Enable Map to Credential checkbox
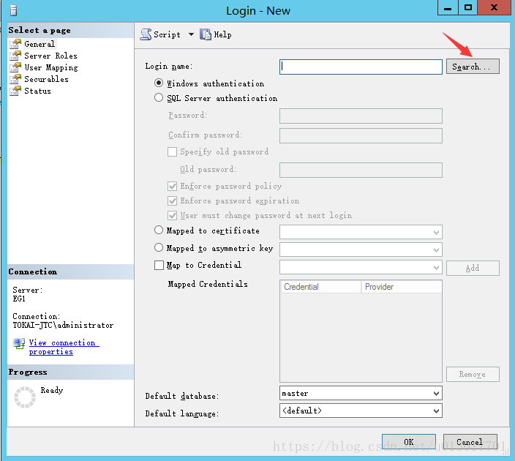This screenshot has height=461, width=515. point(159,265)
